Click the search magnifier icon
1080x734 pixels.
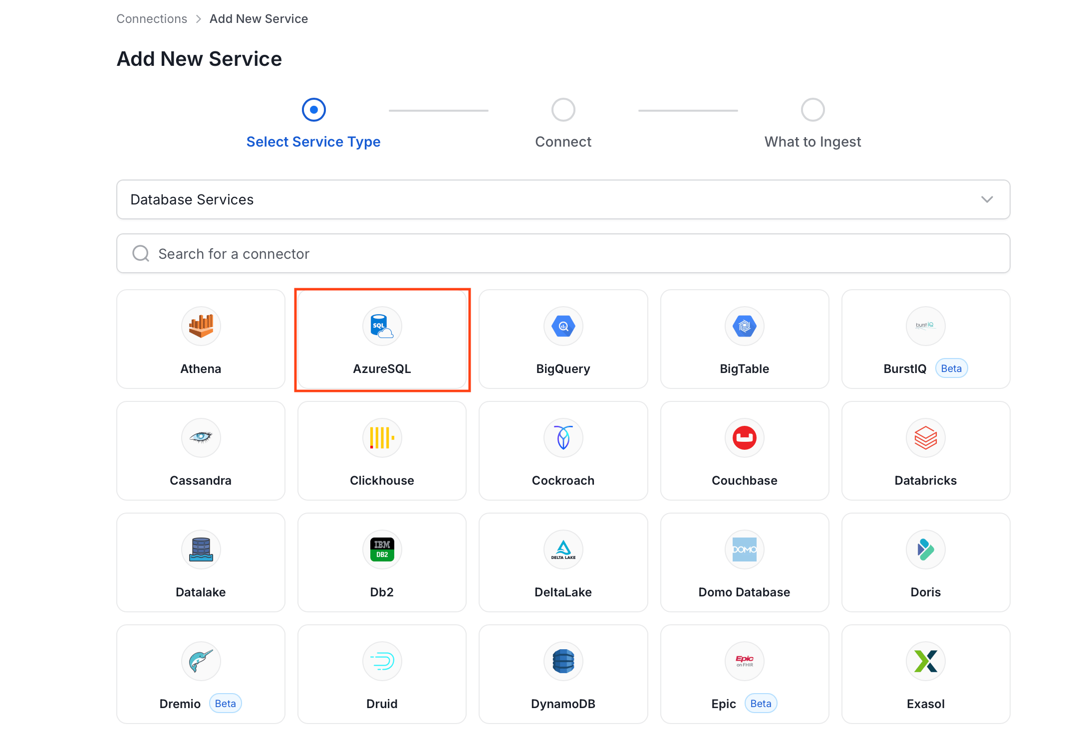141,253
